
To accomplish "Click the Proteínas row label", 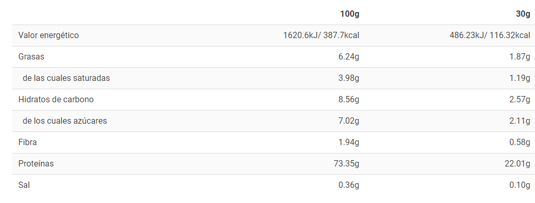I will [x=36, y=164].
